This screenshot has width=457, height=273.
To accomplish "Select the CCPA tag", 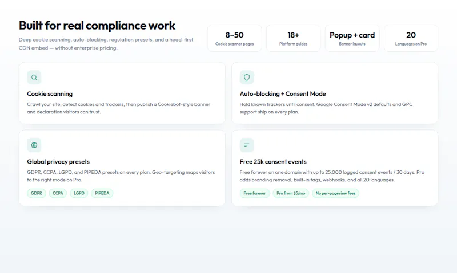I will 58,193.
